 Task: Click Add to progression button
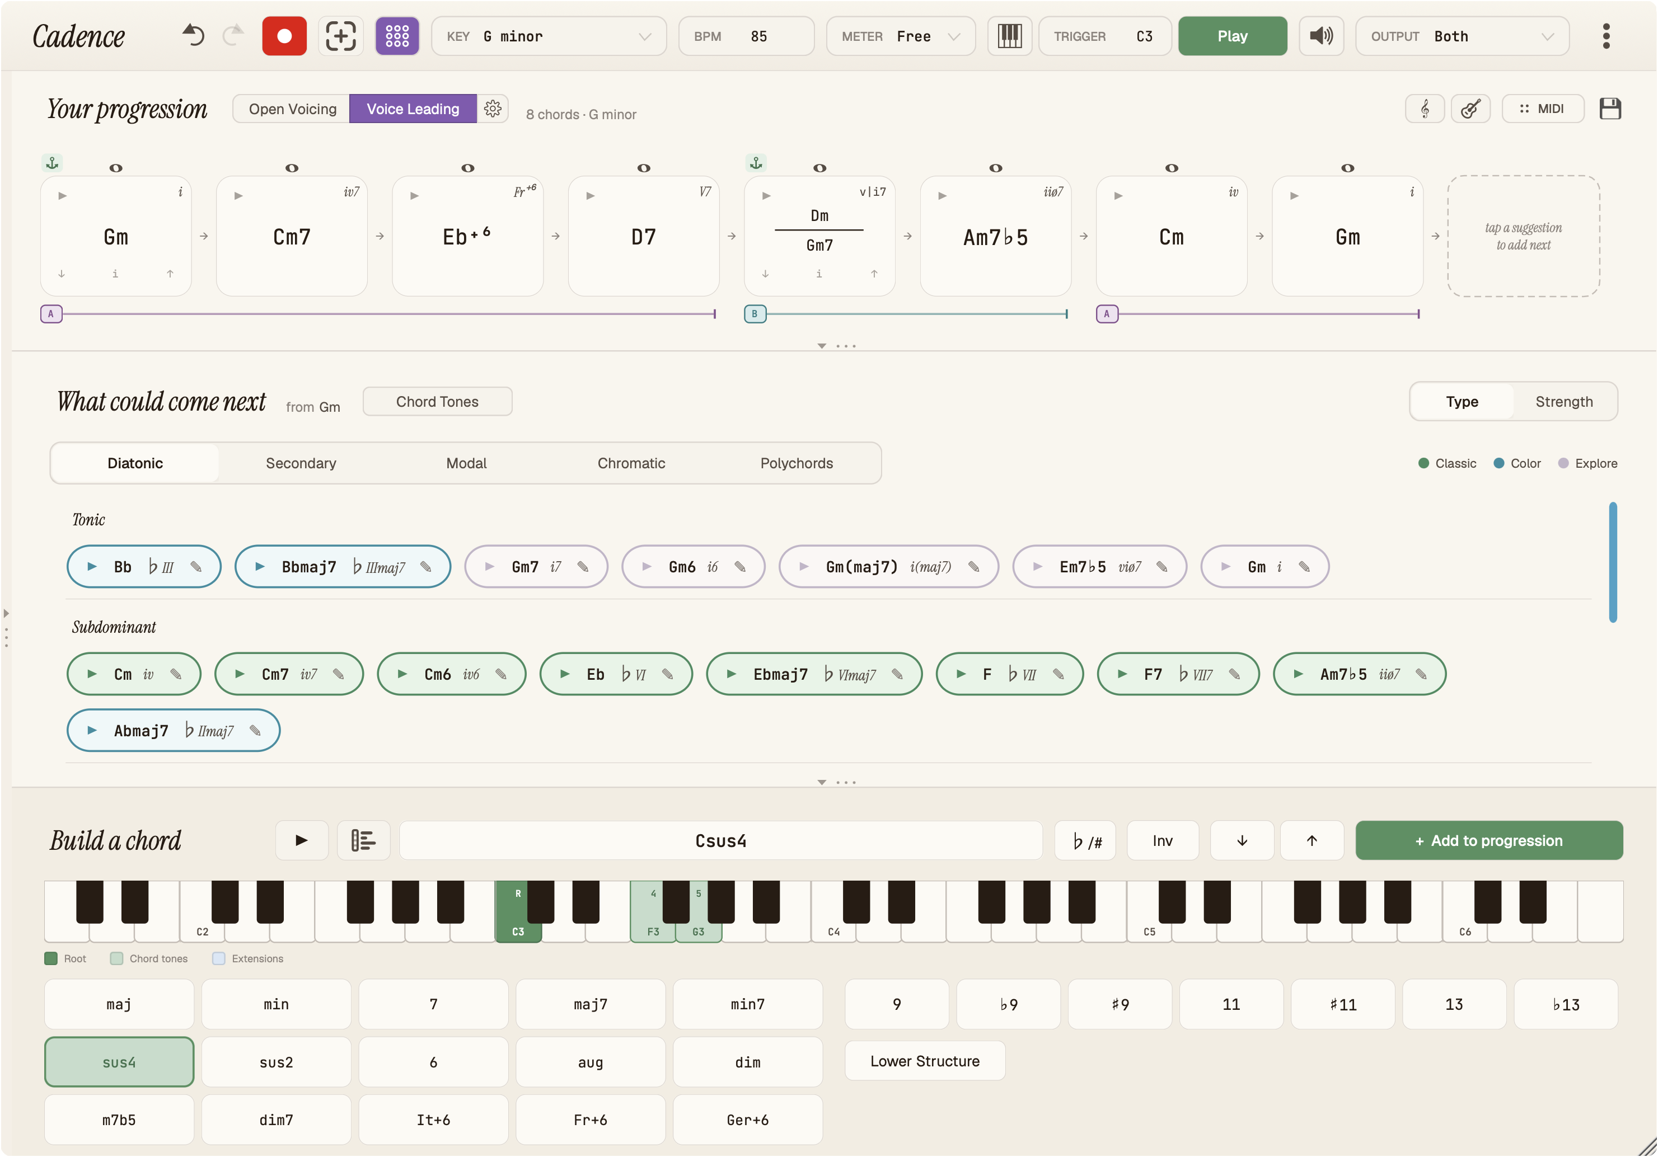(x=1489, y=840)
